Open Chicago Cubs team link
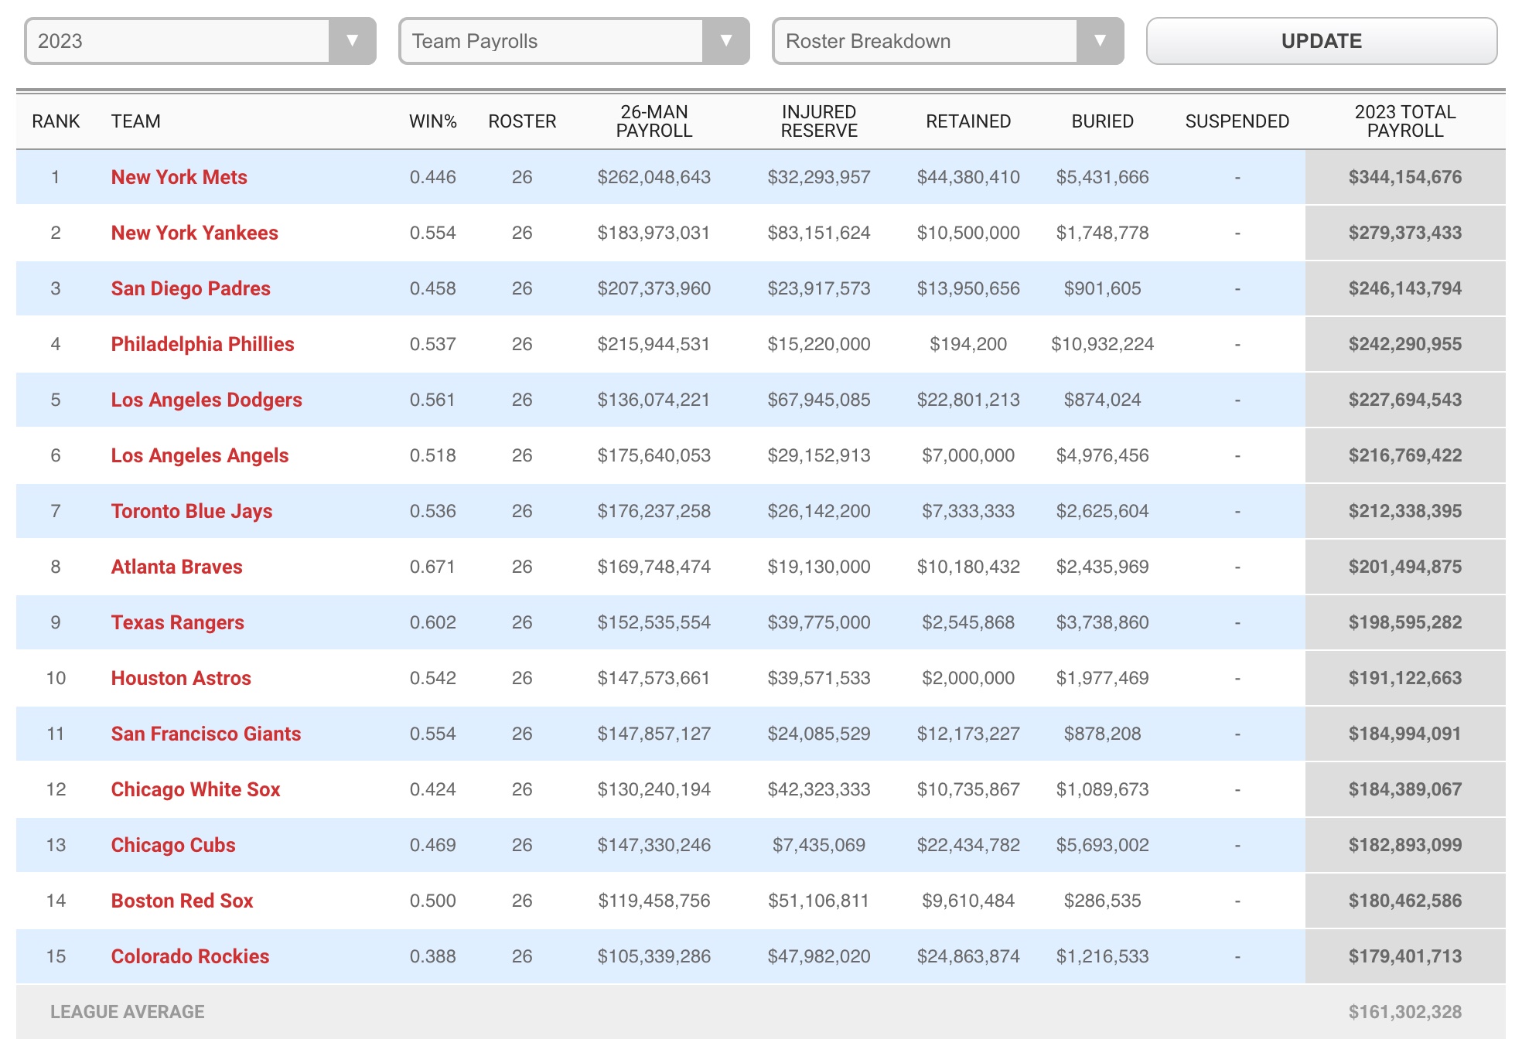The width and height of the screenshot is (1522, 1039). click(173, 845)
